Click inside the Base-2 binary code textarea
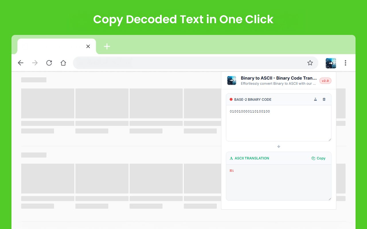Viewport: 367px width, 229px height. click(x=279, y=123)
